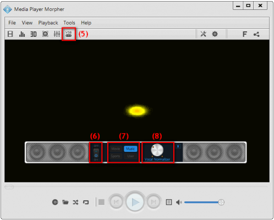Click the Vocal Normalizer knob
Viewport: 274px width, 220px height.
157,150
